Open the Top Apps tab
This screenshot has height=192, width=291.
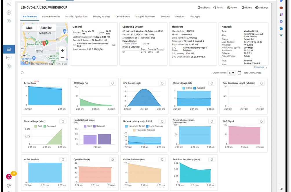pos(195,17)
